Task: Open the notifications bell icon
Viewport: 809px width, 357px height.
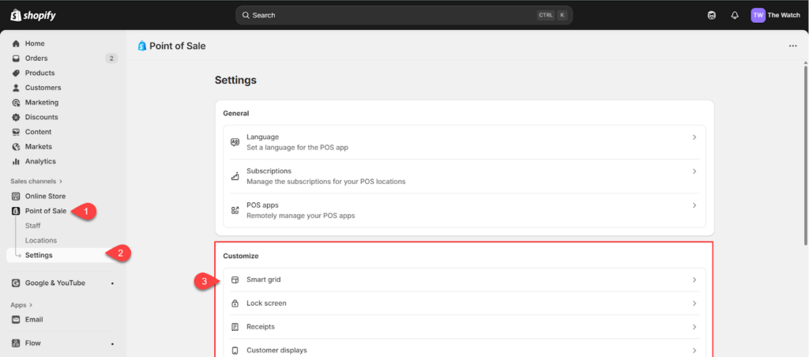Action: tap(735, 15)
